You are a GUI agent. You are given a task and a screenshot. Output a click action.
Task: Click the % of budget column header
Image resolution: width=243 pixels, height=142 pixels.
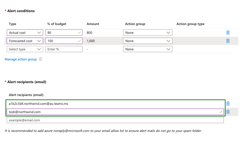click(x=57, y=24)
